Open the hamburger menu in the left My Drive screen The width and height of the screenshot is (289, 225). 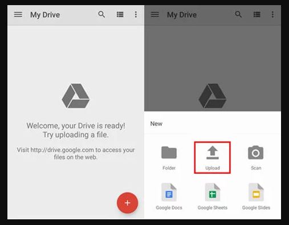(x=18, y=15)
